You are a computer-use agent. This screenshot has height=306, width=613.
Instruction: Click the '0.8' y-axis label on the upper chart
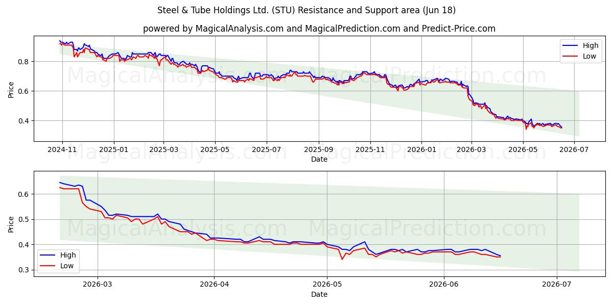pos(25,62)
